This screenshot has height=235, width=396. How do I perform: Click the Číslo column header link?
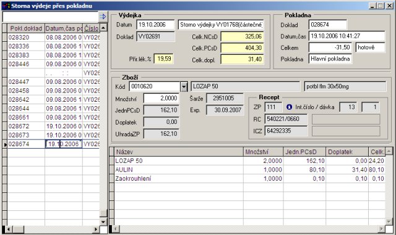click(91, 28)
